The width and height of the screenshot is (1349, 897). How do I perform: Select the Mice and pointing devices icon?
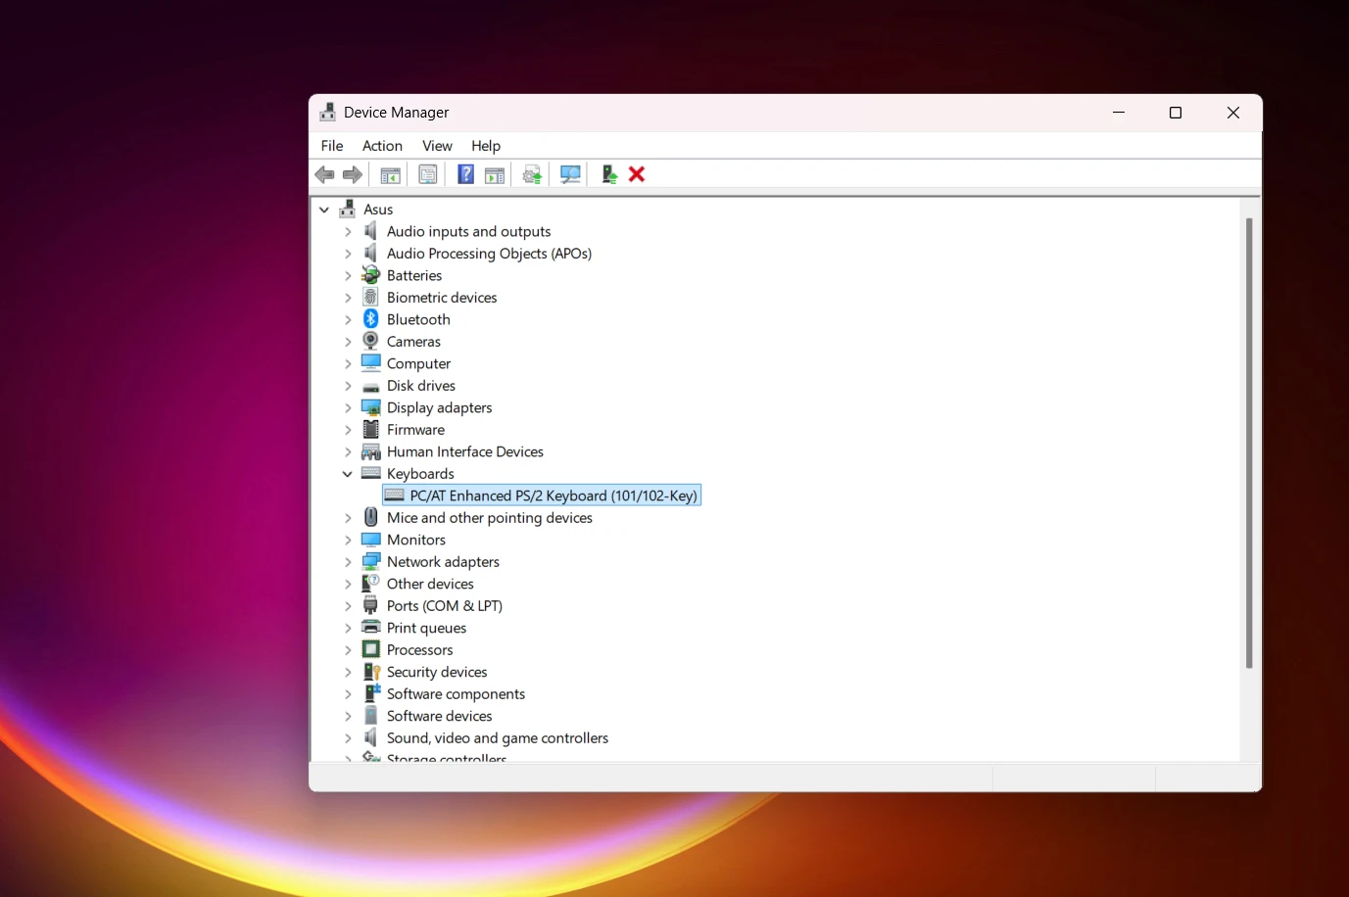click(370, 517)
